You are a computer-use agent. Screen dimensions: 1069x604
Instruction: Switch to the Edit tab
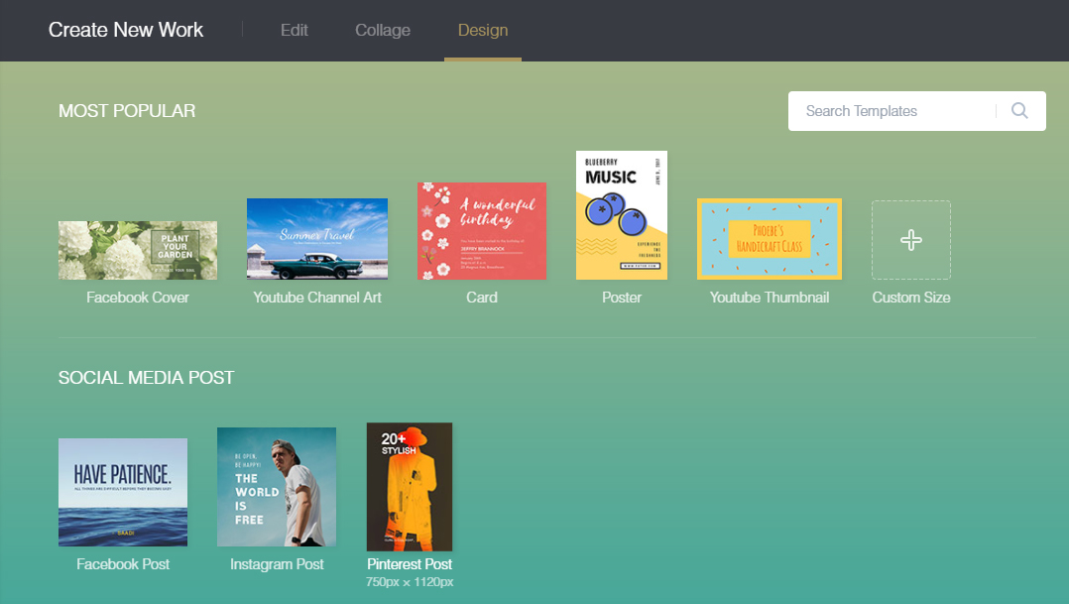[x=295, y=30]
